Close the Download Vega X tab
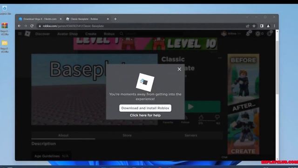 [x=61, y=19]
